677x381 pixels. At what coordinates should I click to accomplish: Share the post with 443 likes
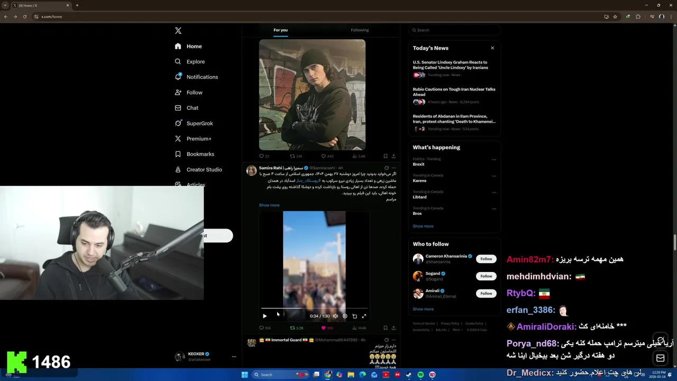(394, 156)
